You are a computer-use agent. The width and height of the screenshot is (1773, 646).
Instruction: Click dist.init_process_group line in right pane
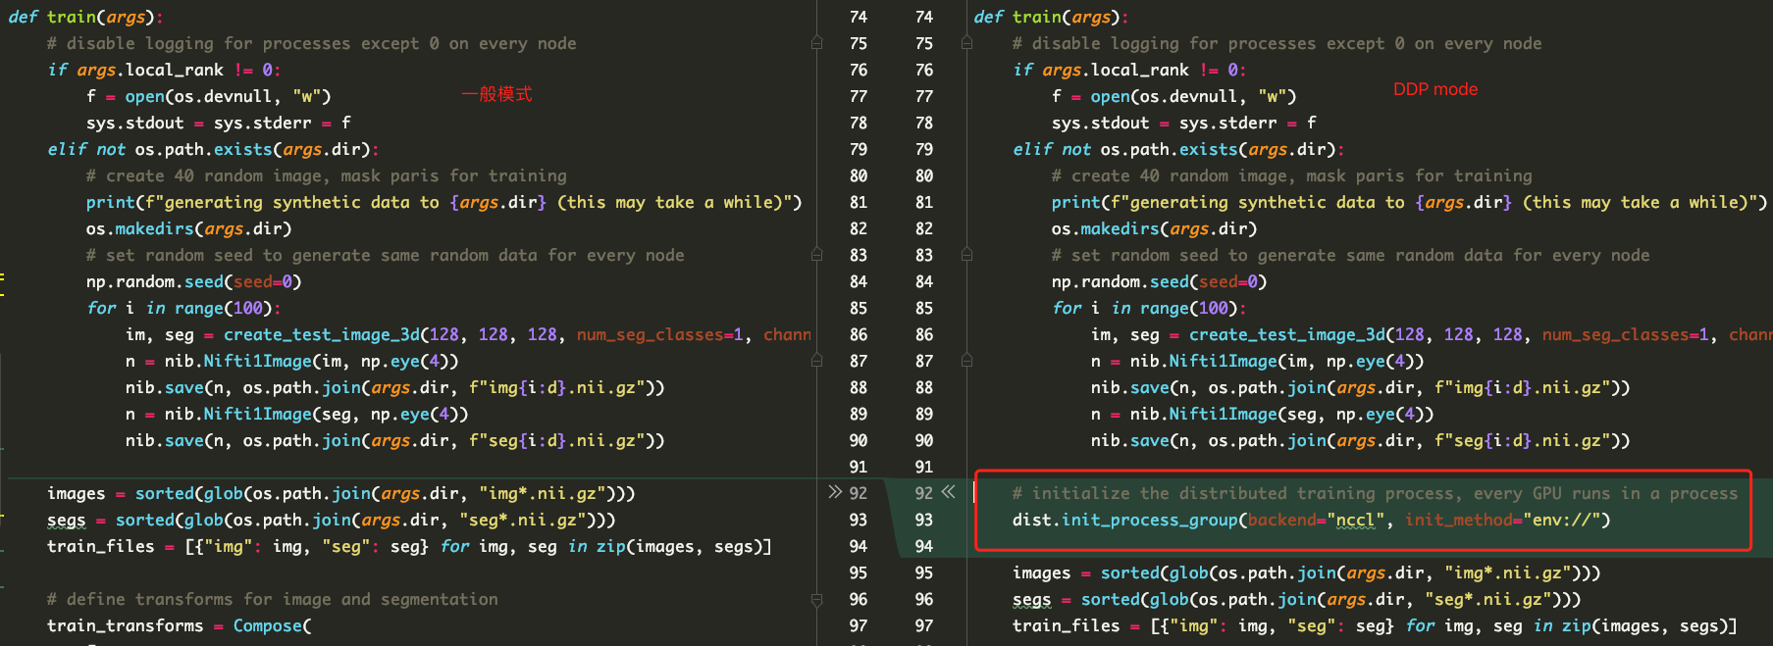(1311, 520)
